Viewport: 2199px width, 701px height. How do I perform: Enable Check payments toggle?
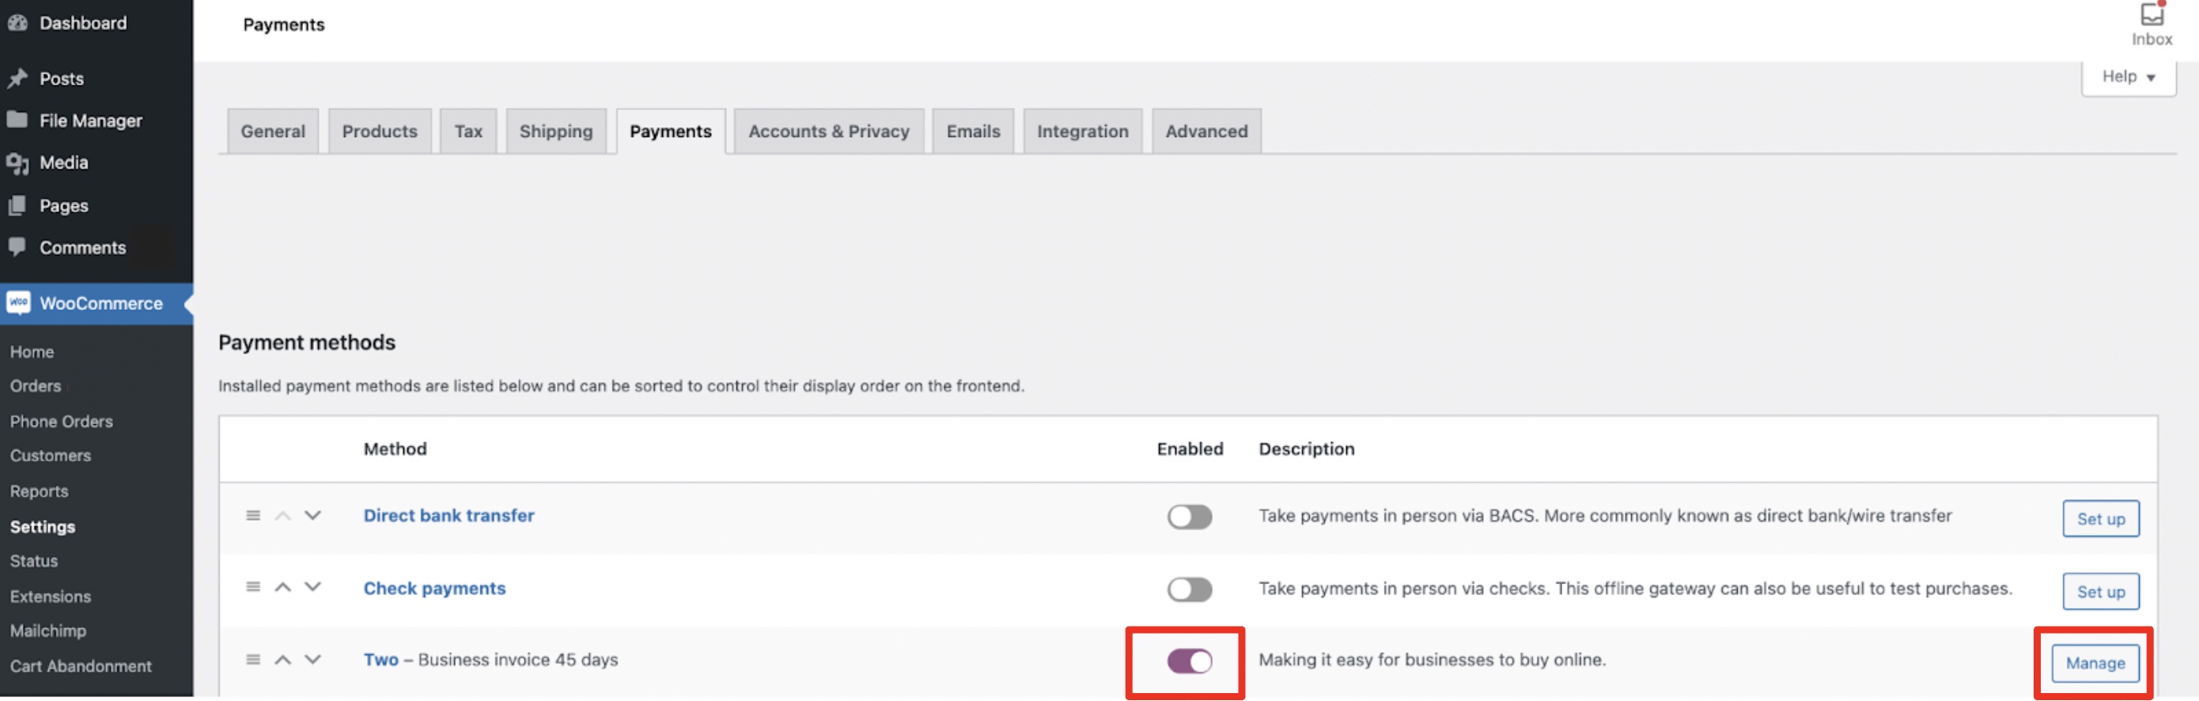coord(1189,589)
